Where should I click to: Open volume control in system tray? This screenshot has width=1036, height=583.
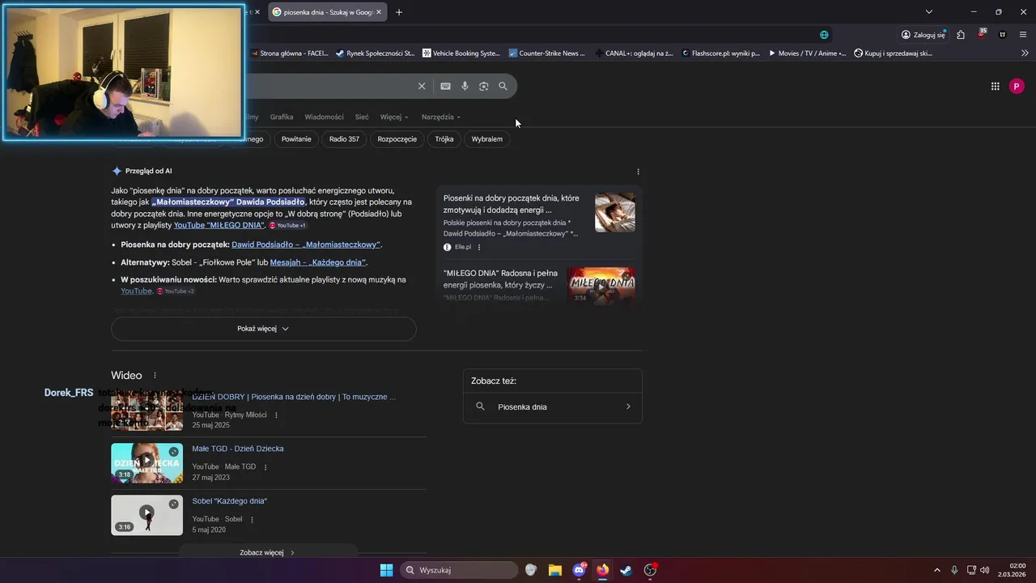(x=985, y=570)
